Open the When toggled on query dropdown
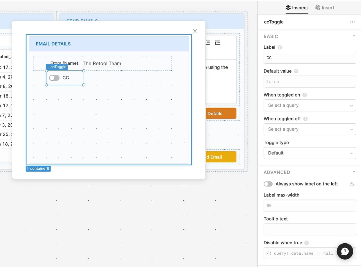The height and width of the screenshot is (267, 361). tap(309, 105)
